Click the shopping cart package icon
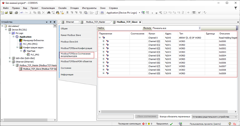Image resolution: width=240 pixels, height=126 pixels. (x=199, y=13)
